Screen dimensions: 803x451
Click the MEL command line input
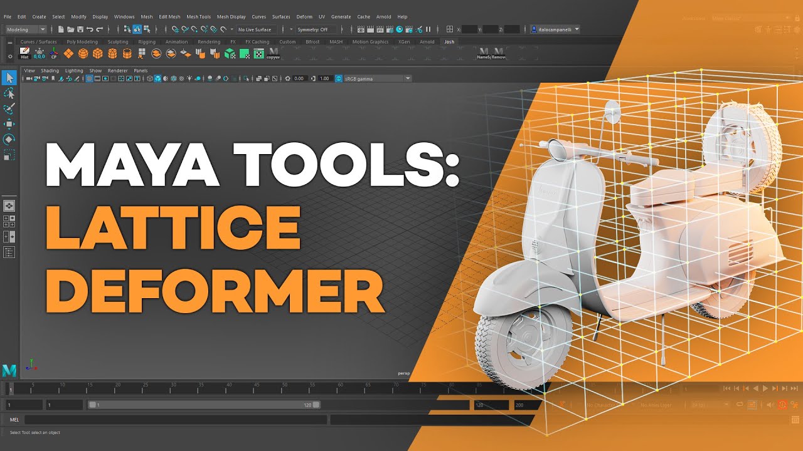pyautogui.click(x=176, y=420)
